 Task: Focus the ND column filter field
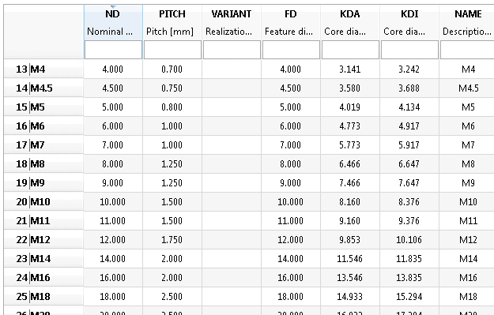(113, 50)
